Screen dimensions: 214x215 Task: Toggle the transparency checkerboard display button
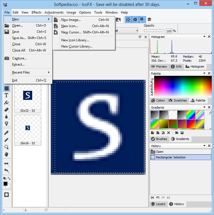(128, 20)
